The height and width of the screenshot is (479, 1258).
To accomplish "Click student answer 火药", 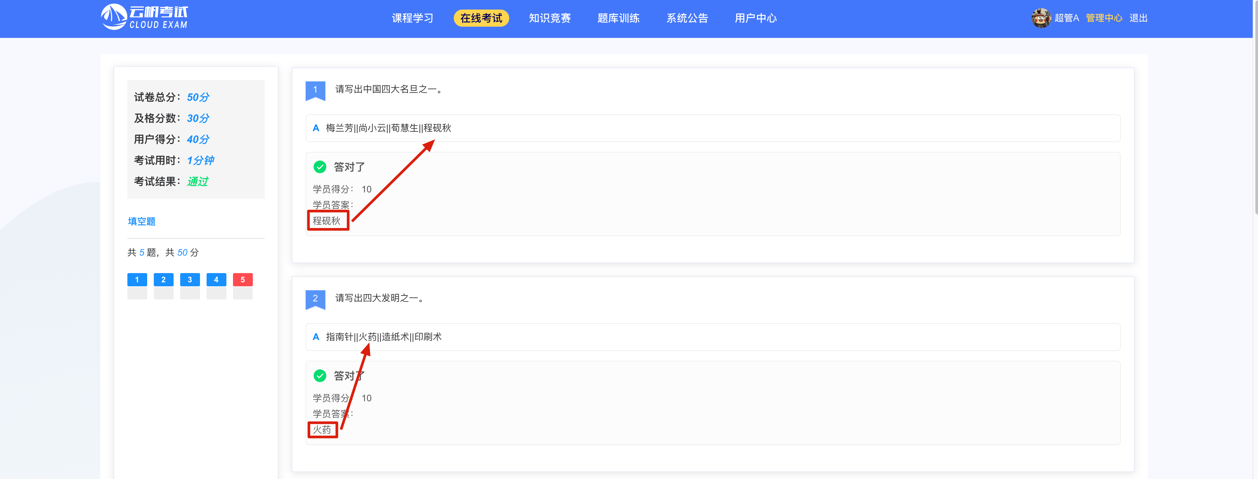I will point(322,430).
